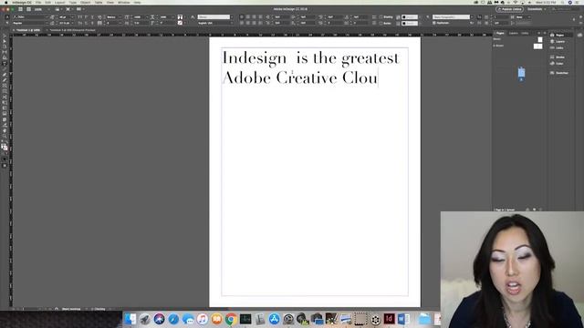The height and width of the screenshot is (328, 584).
Task: Open the font style Regular dropdown
Action: [47, 23]
